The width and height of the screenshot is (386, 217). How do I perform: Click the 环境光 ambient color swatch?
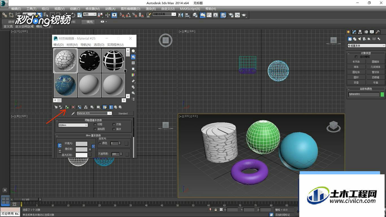click(x=81, y=144)
